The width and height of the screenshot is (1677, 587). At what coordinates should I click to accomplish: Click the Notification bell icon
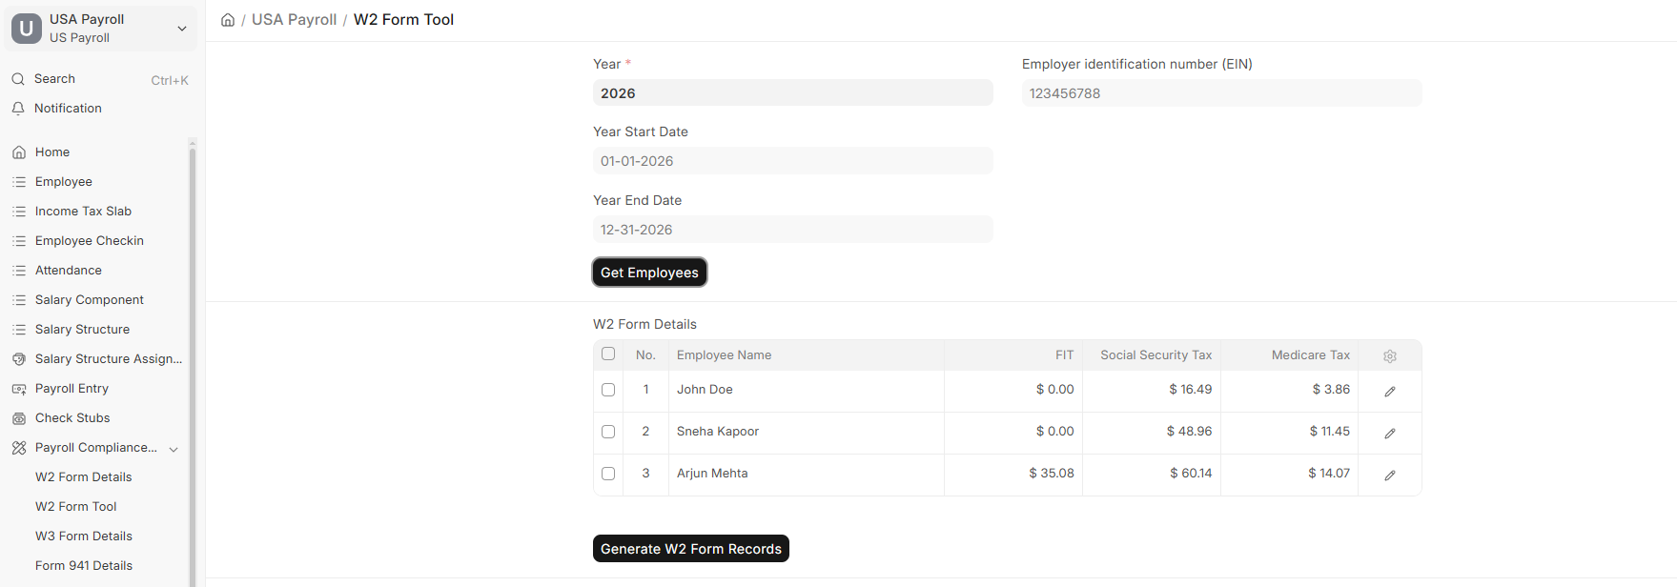point(18,109)
